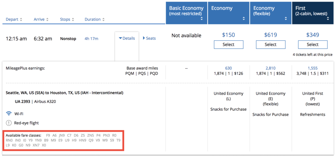Click the United Economy (E) flexible text
This screenshot has height=157, width=336.
pyautogui.click(x=271, y=99)
